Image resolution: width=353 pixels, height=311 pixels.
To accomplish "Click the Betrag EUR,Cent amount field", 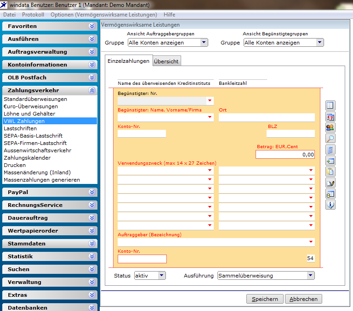I will click(x=285, y=155).
